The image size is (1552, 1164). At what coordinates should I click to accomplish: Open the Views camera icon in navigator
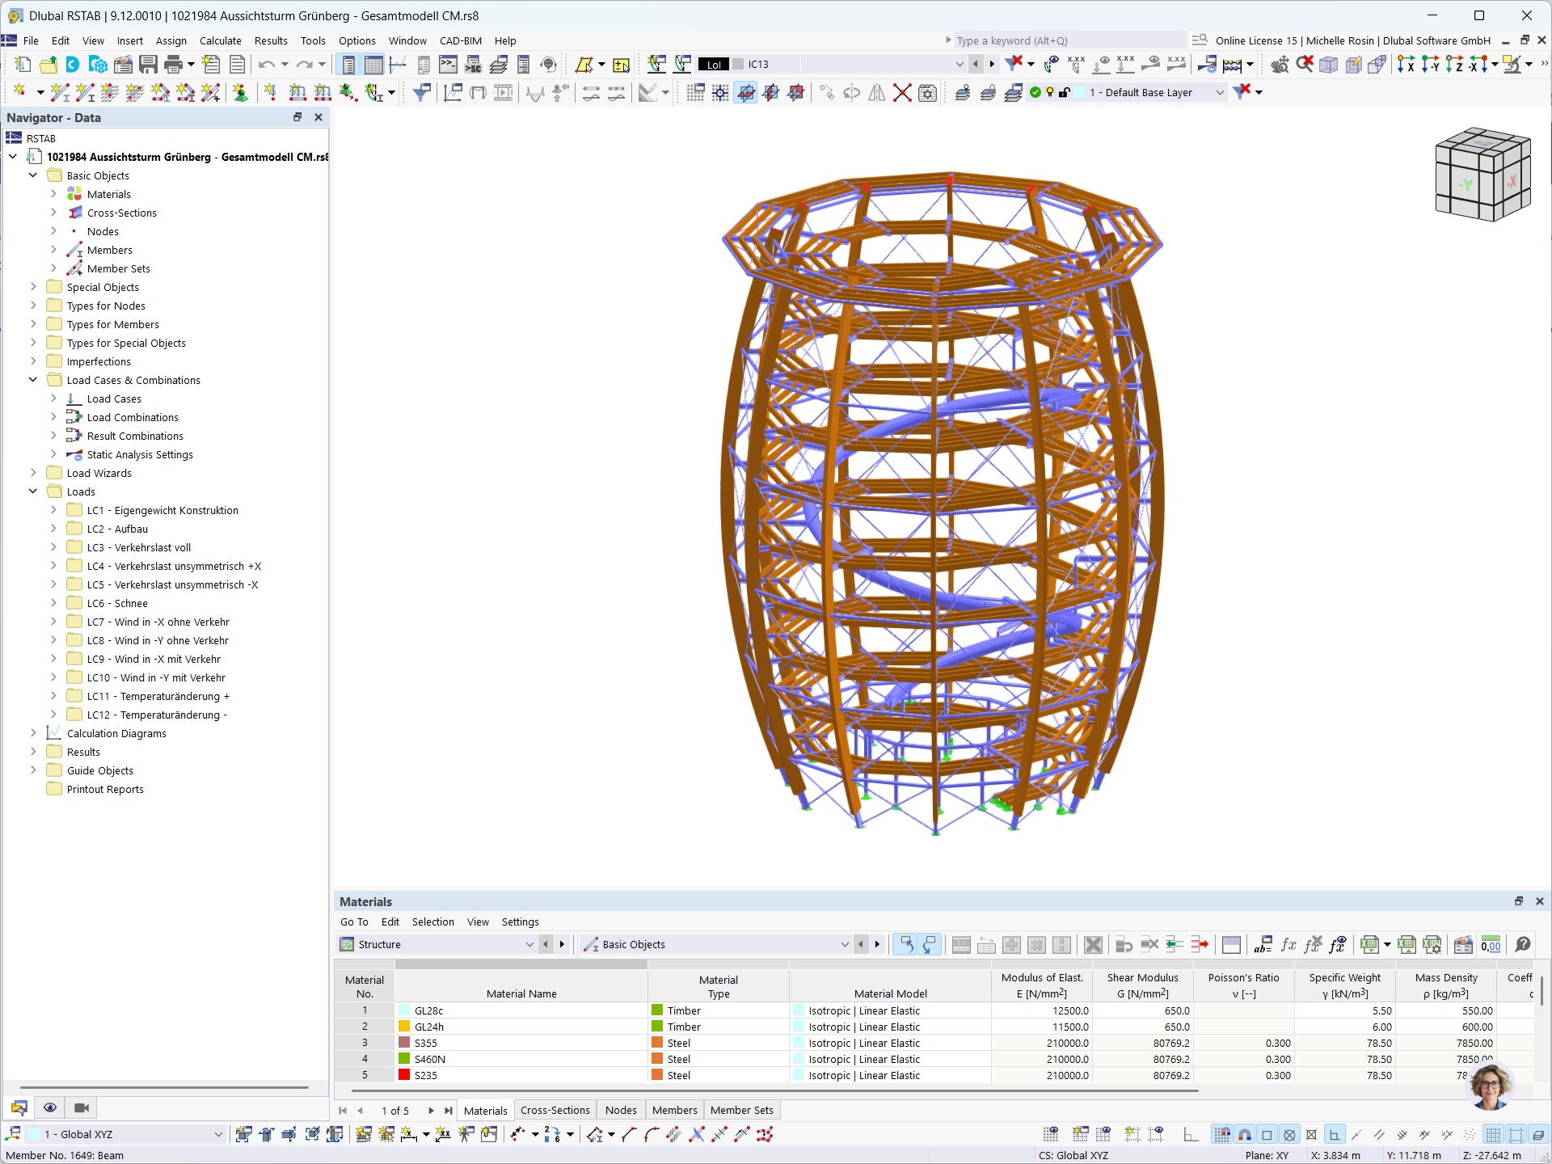[x=82, y=1107]
